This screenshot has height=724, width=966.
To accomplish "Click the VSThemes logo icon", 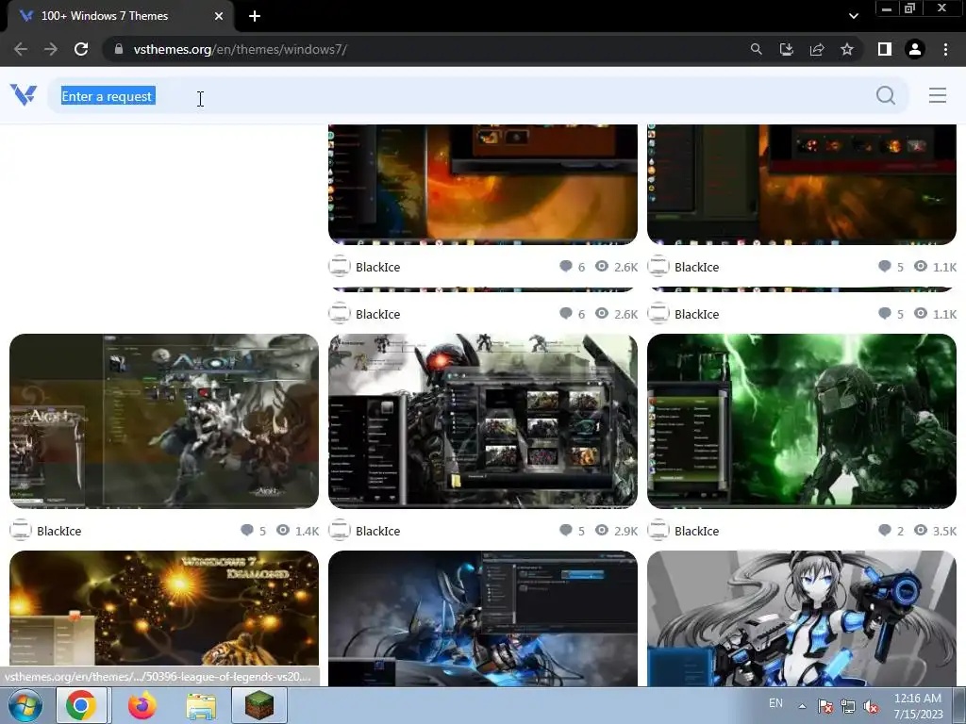I will [24, 95].
